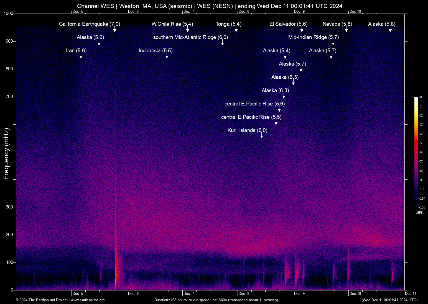Click the 1000 tick label on frequency axis

pos(9,14)
